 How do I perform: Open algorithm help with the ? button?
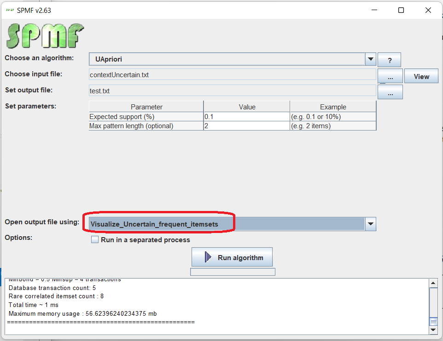[x=389, y=60]
